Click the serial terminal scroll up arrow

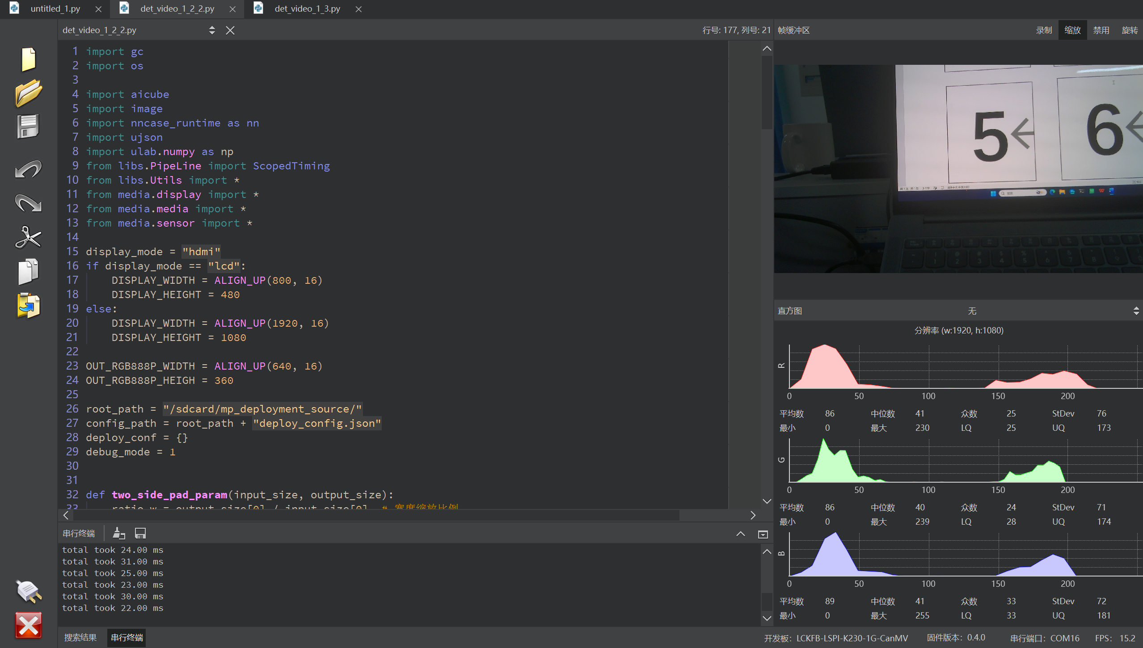[x=767, y=551]
